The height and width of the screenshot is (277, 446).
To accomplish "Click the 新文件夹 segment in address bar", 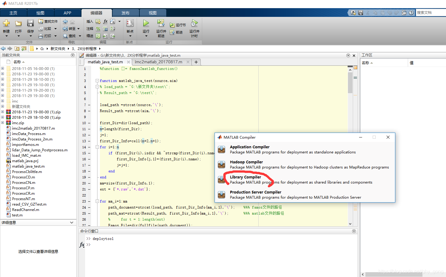I will [x=58, y=49].
